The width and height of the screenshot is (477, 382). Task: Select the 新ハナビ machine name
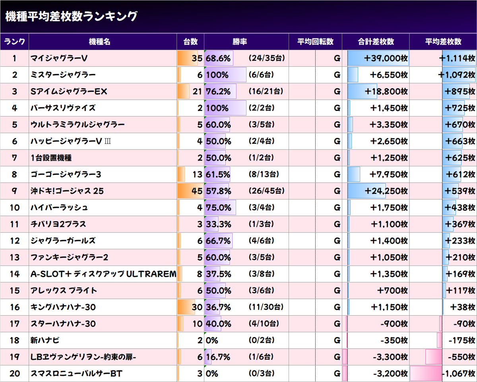(45, 340)
